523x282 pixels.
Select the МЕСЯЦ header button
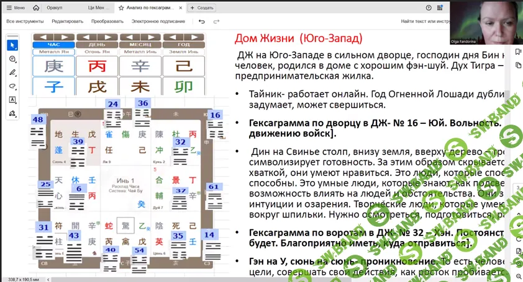[x=140, y=45]
